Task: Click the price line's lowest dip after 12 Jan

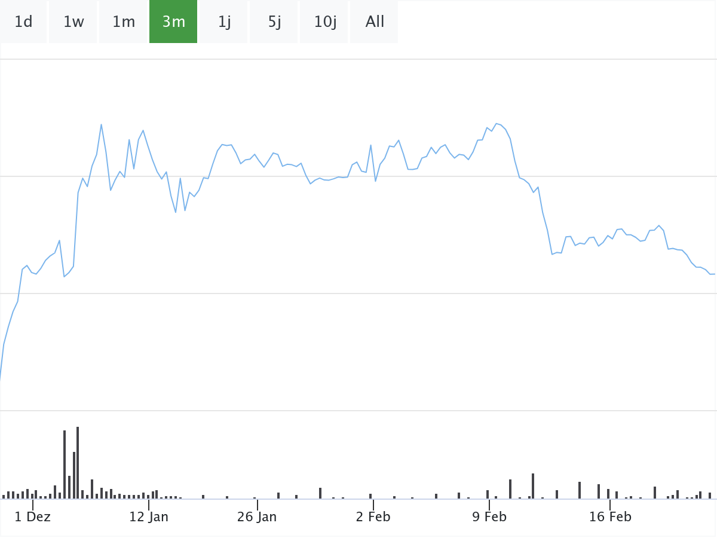Action: pyautogui.click(x=176, y=212)
